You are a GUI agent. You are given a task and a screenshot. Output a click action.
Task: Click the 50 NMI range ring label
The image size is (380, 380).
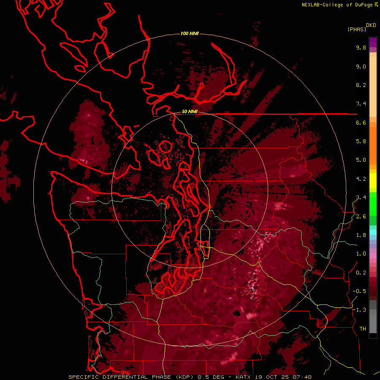coord(190,112)
